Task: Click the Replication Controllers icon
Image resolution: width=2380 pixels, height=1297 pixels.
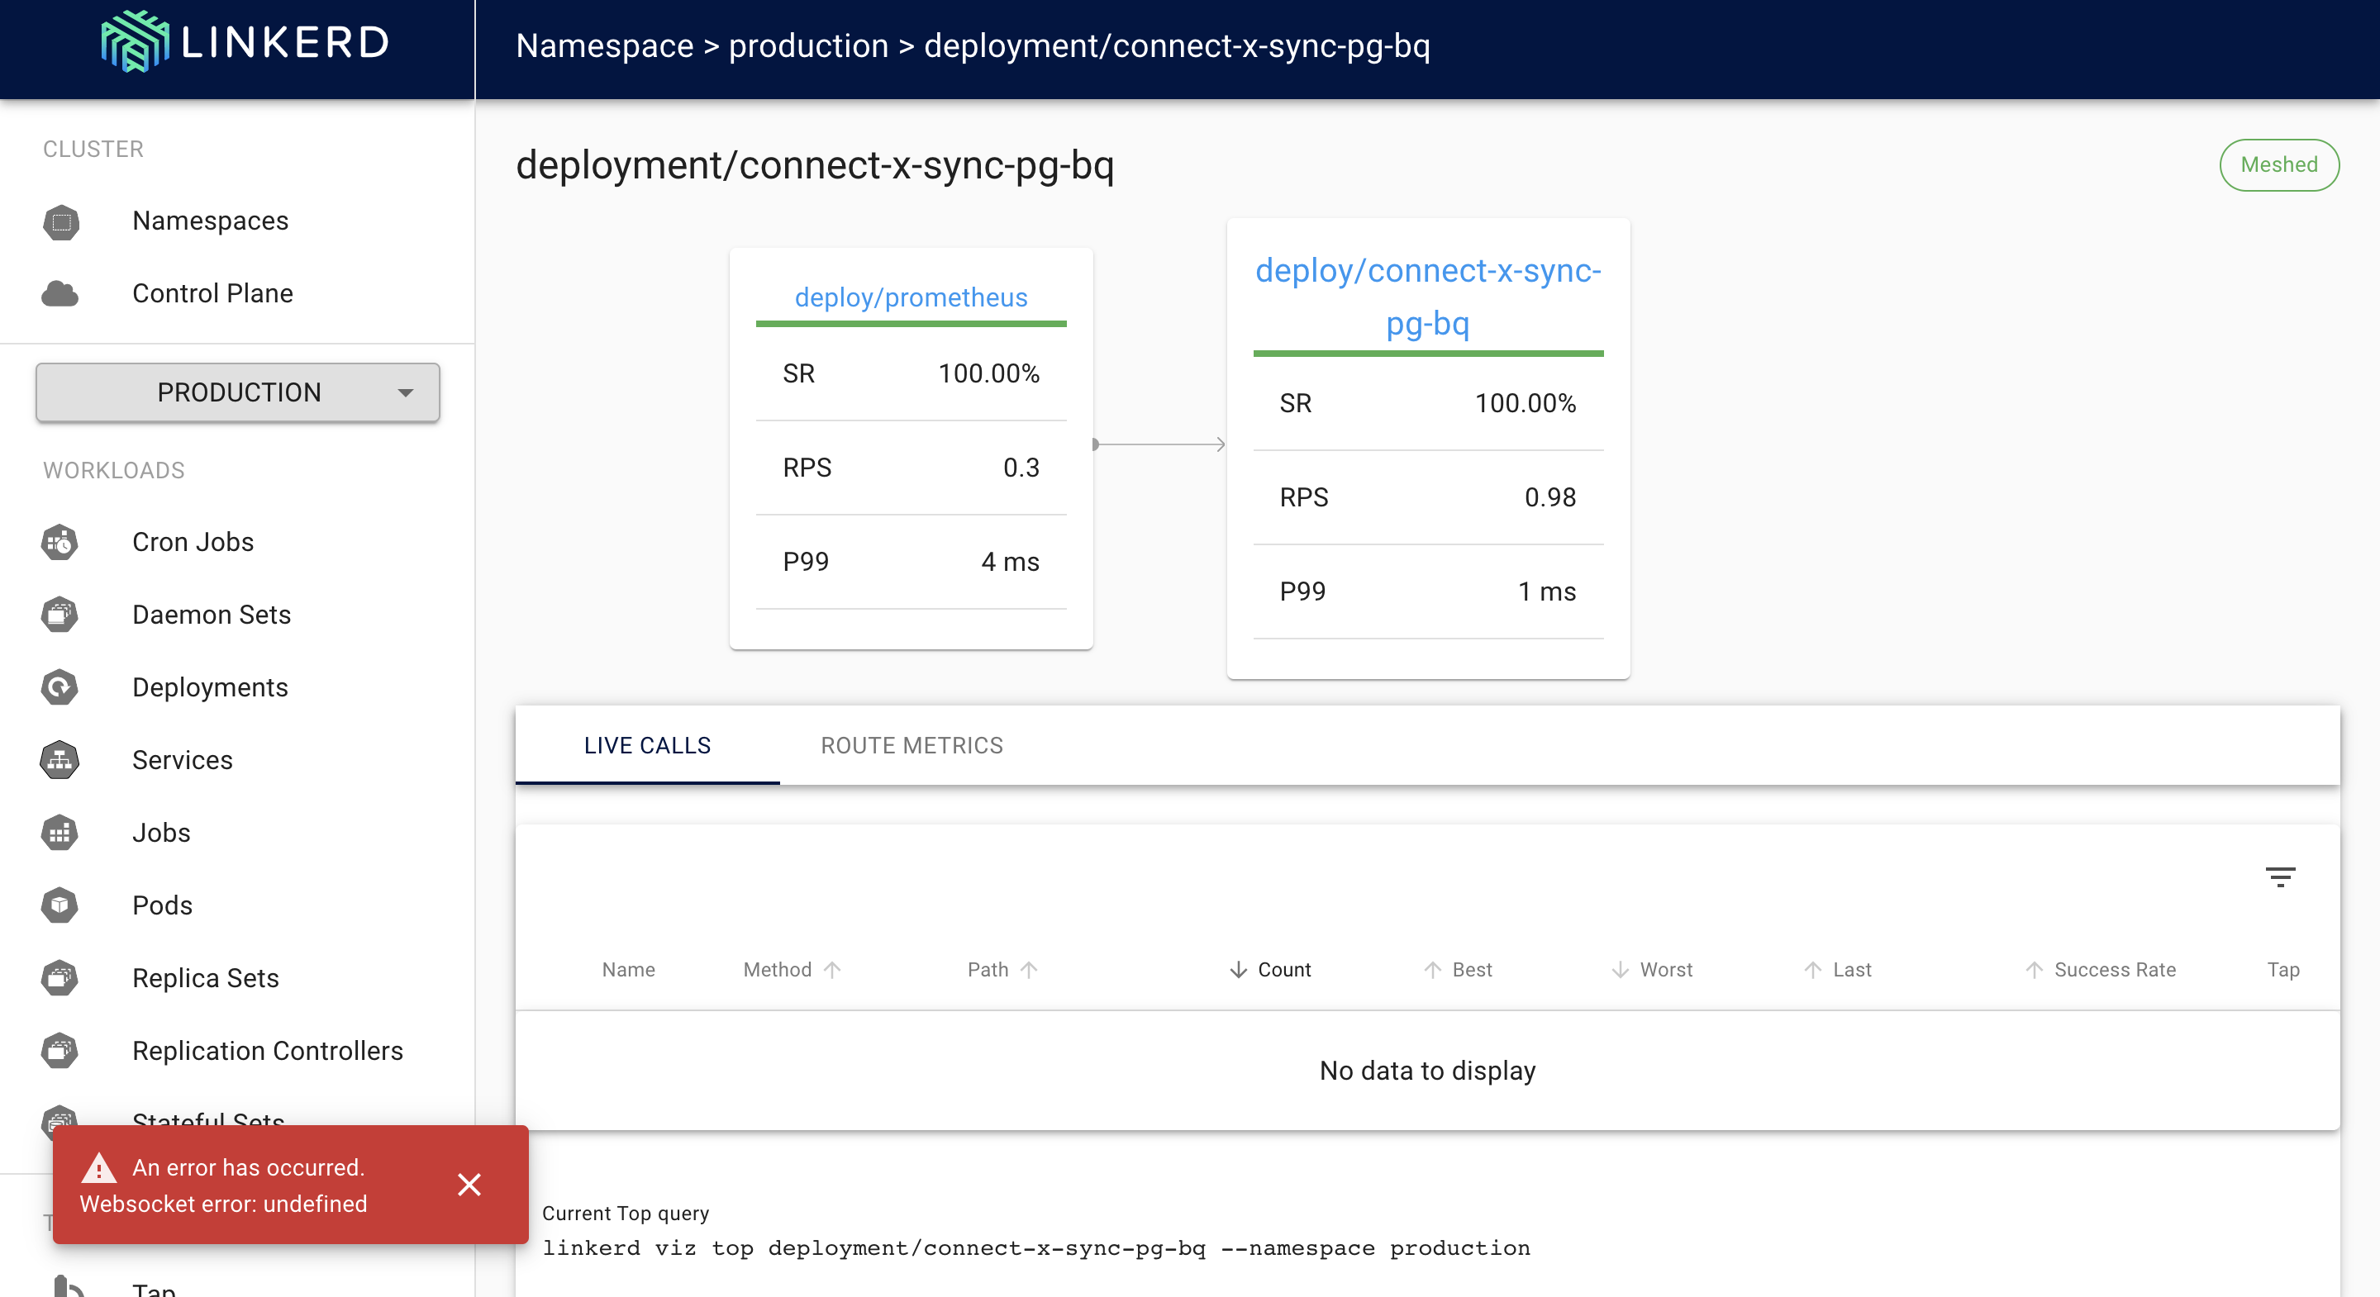Action: click(x=60, y=1052)
